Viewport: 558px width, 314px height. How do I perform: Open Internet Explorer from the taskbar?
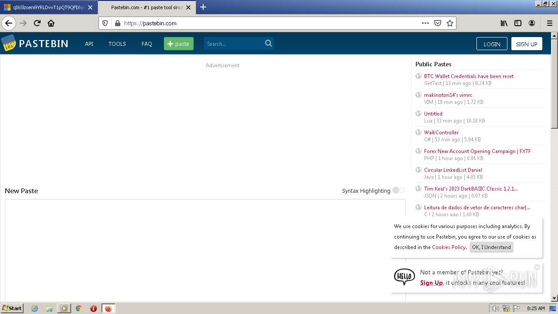point(35,308)
